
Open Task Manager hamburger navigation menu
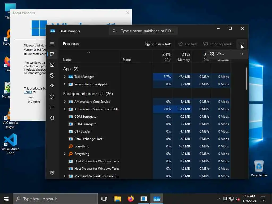click(x=52, y=44)
